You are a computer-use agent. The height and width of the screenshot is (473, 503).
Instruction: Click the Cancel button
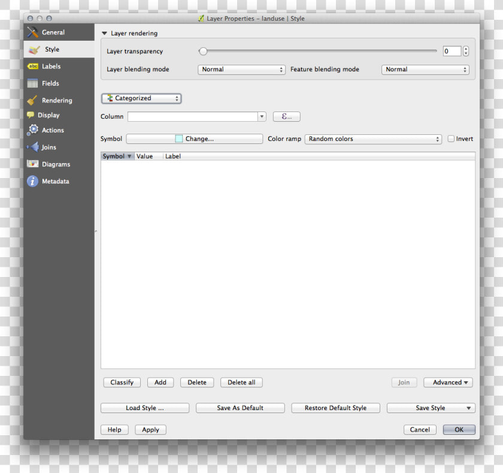[420, 430]
